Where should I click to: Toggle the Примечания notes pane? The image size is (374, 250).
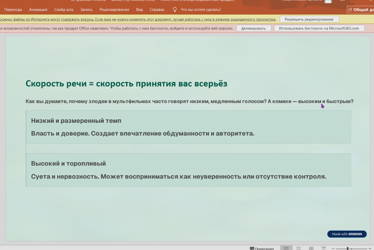pyautogui.click(x=262, y=248)
